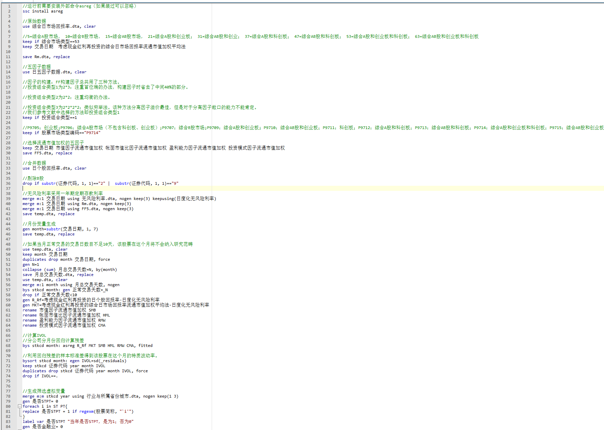Click merge line using FF5.dta
Screen dimensions: 604x430
click(x=78, y=209)
